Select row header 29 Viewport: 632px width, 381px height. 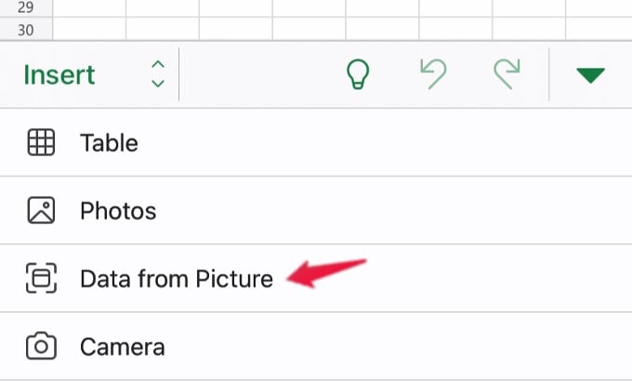click(x=26, y=8)
